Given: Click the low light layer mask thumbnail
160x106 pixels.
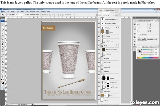Looking at the screenshot, I should click(108, 78).
